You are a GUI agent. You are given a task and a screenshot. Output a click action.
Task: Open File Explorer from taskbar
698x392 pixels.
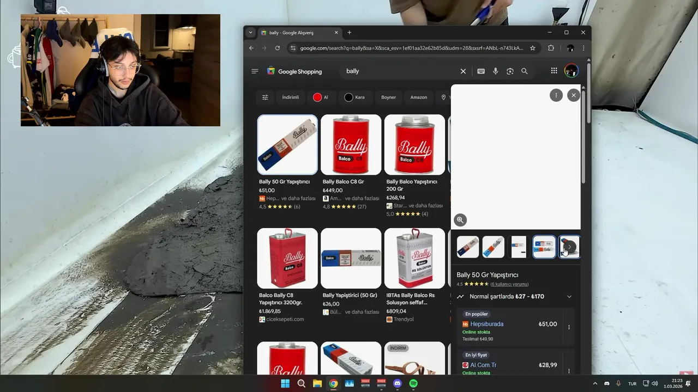pos(317,383)
